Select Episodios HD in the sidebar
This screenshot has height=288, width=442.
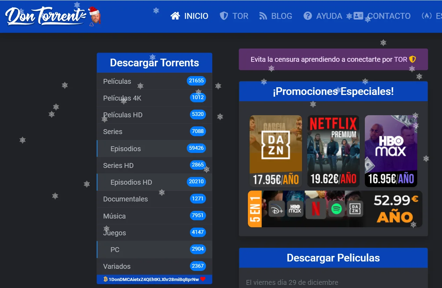point(154,182)
